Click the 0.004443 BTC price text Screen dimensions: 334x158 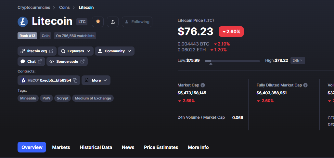pyautogui.click(x=193, y=44)
